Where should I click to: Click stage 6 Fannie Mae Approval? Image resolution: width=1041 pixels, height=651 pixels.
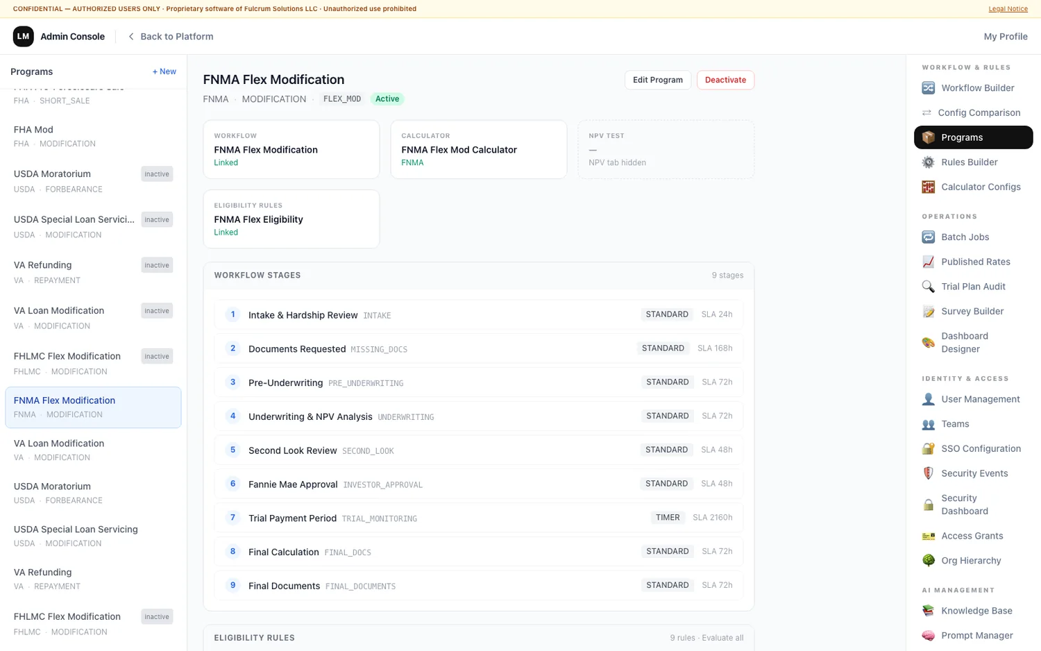479,484
